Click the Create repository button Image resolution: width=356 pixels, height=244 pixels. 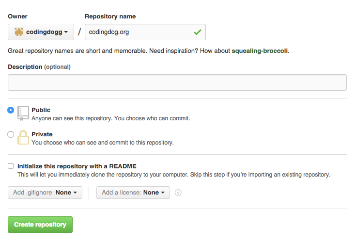tap(40, 225)
